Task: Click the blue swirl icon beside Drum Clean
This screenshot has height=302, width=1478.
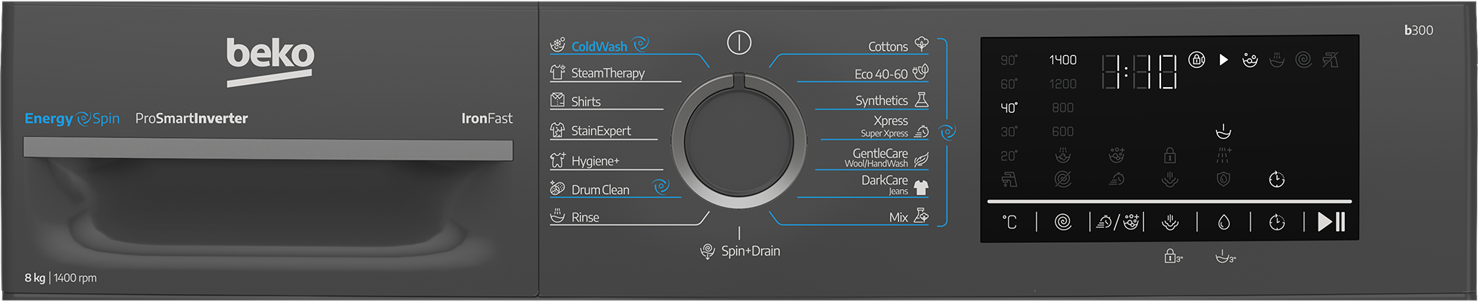Action: pyautogui.click(x=661, y=187)
